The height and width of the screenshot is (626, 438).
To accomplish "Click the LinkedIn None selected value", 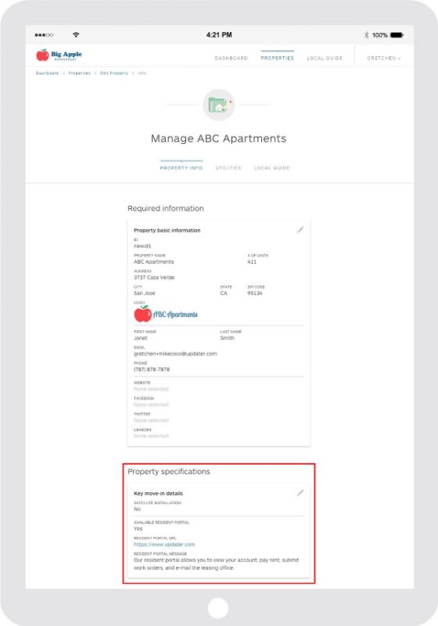I will point(151,436).
